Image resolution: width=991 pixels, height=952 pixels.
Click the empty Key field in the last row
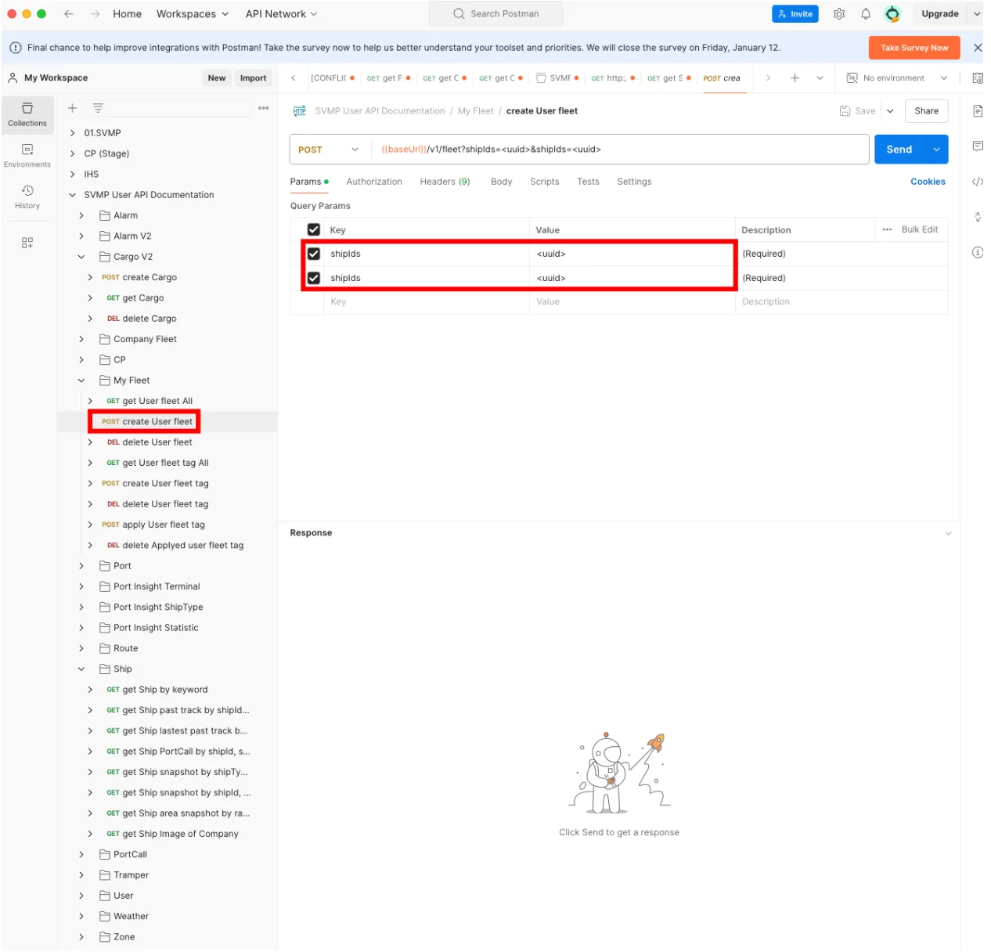(x=427, y=302)
